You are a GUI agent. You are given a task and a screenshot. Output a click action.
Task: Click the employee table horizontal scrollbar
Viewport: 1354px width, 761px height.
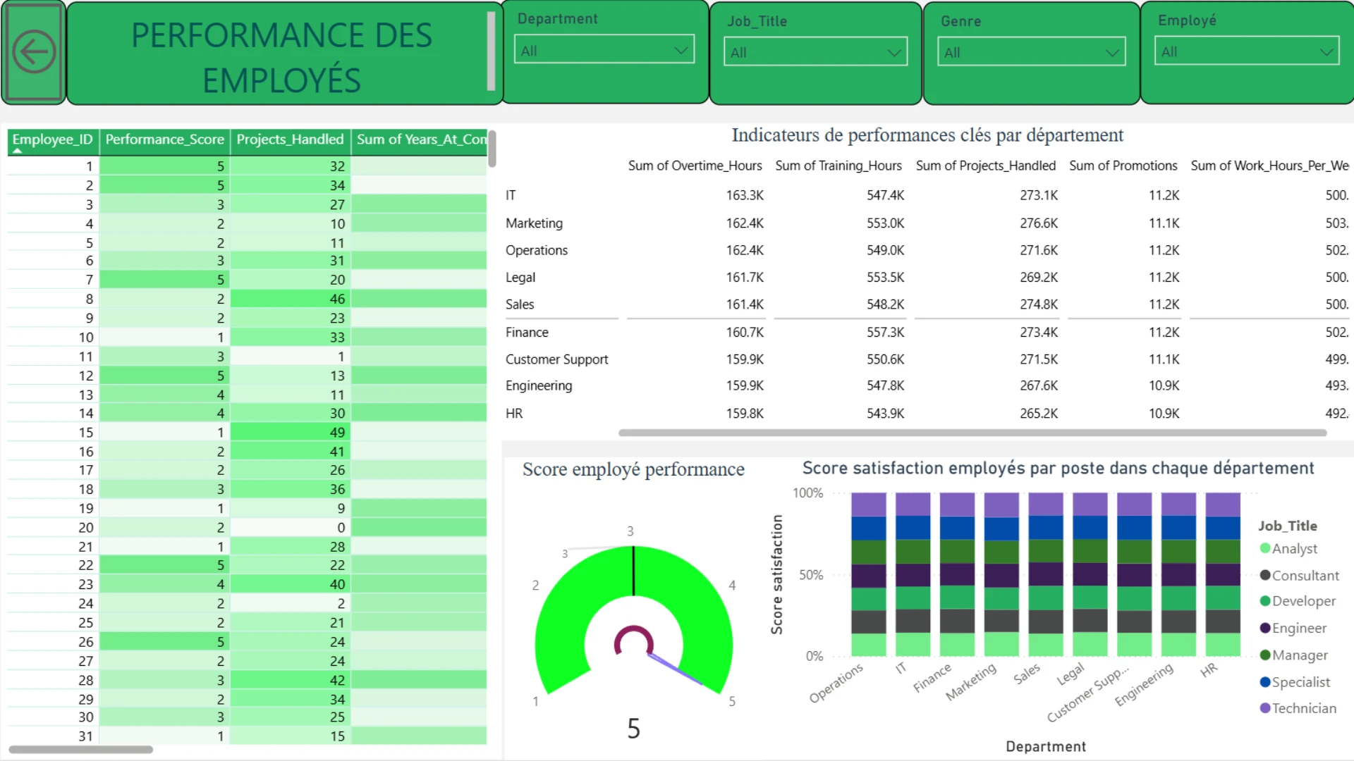click(x=80, y=750)
